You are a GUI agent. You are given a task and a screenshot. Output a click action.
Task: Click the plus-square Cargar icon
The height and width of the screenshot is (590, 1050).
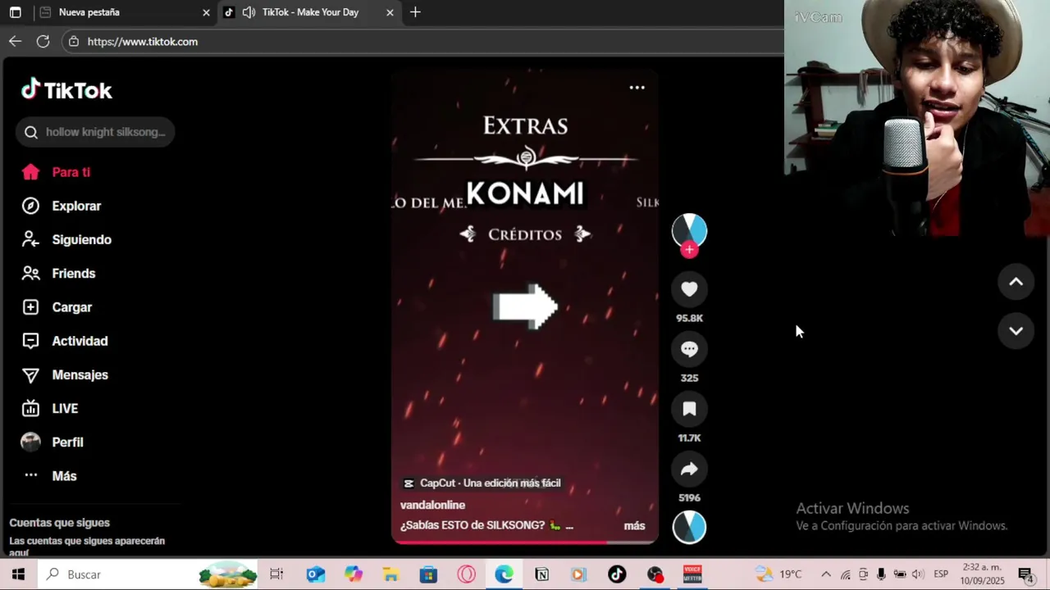[30, 307]
